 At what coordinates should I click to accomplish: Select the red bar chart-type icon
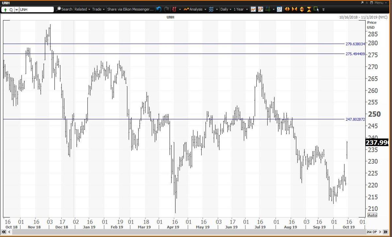coord(174,9)
